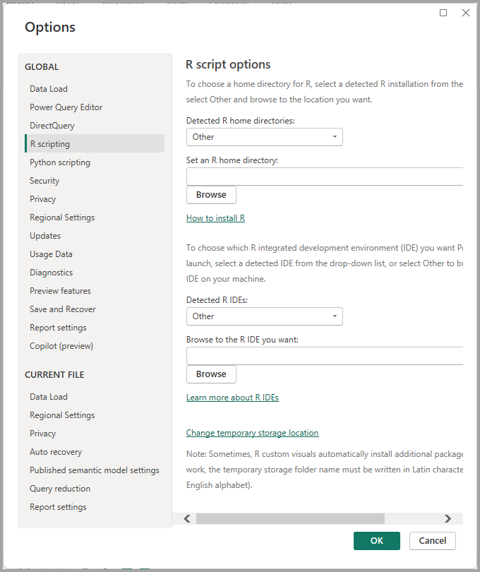Select Privacy under GLOBAL
Screen dimensions: 480x572
(42, 199)
